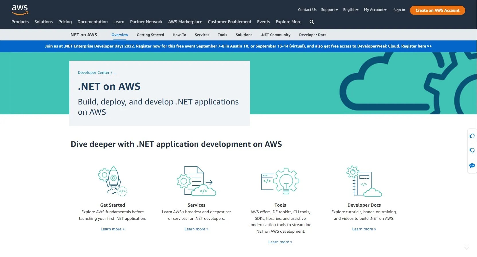Open the English language dropdown
Viewport: 477px width, 257px height.
[x=351, y=10]
